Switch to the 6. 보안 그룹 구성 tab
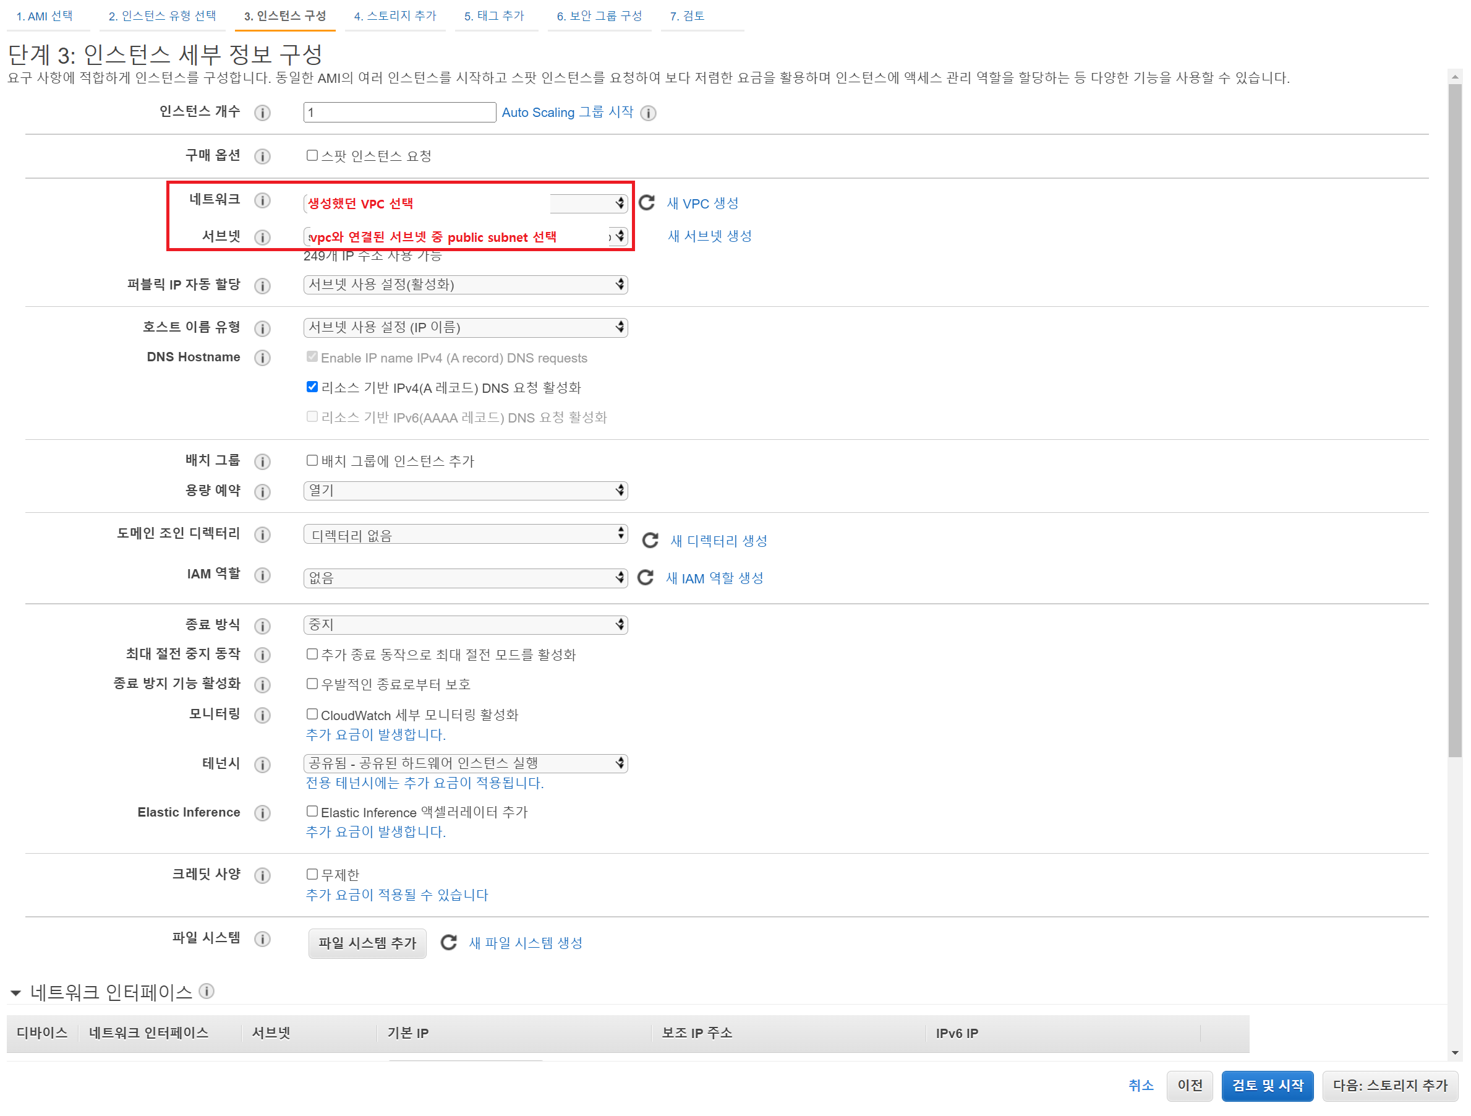This screenshot has width=1471, height=1116. click(x=599, y=16)
